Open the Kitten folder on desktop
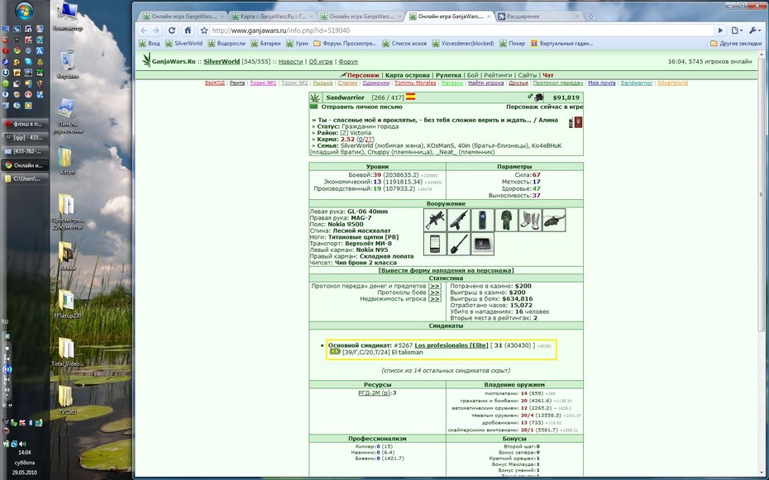769x480 pixels. point(67,160)
